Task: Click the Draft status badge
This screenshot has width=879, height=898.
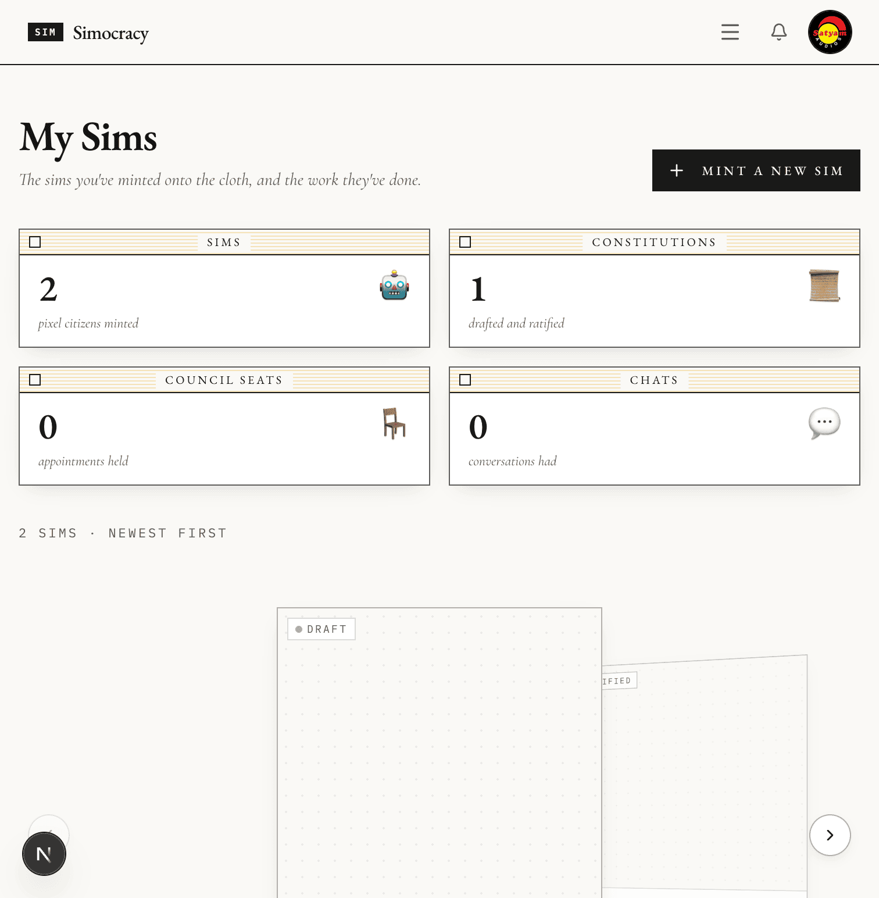Action: 321,629
